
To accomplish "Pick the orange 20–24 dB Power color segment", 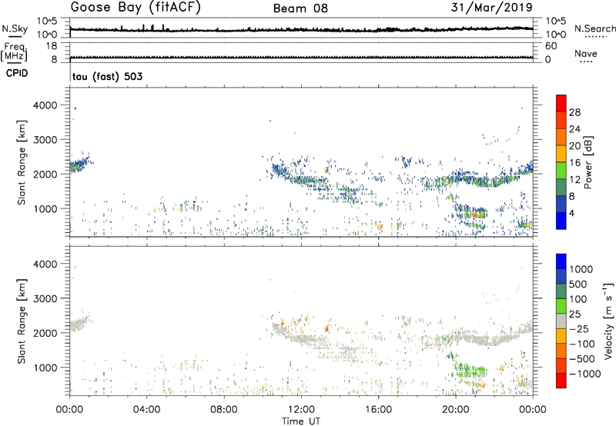I will point(561,137).
